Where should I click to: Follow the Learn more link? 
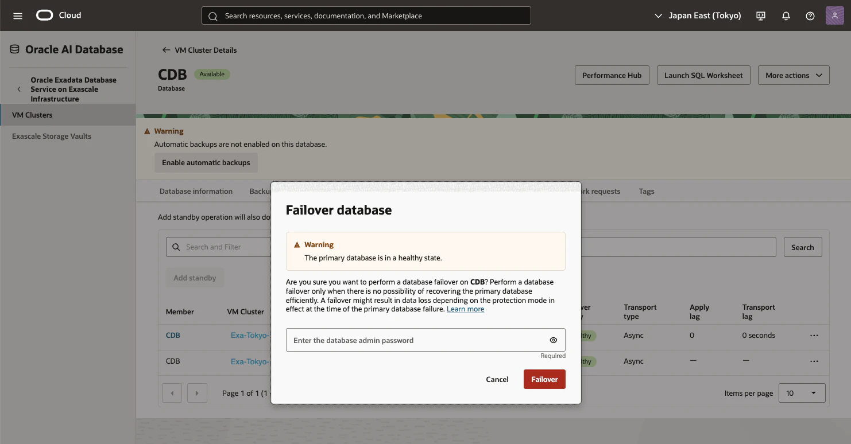click(465, 309)
